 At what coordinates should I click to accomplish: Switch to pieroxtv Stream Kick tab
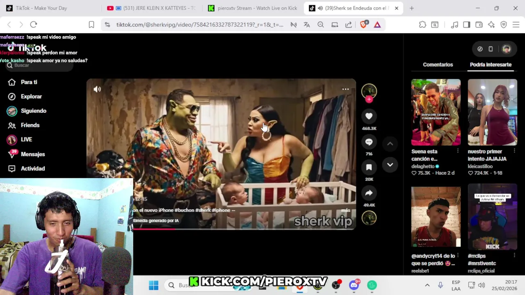tap(253, 8)
